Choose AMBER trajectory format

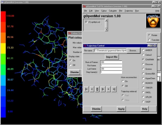tap(143, 50)
